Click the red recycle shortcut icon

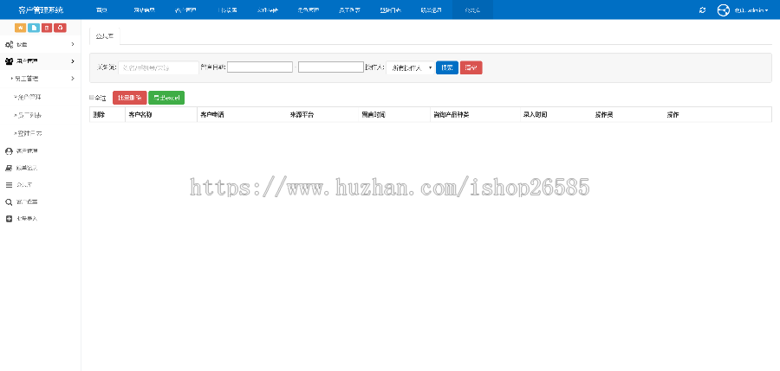[x=60, y=28]
